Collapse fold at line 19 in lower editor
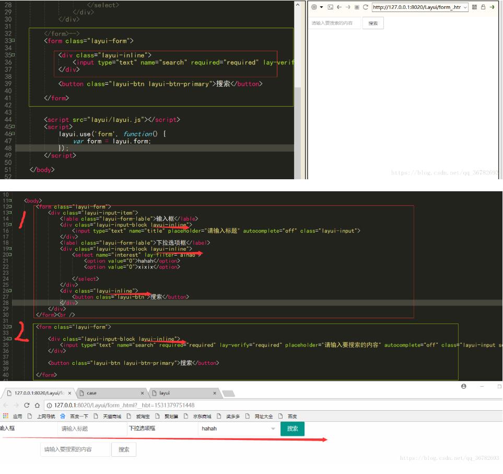This screenshot has width=503, height=474. [x=10, y=249]
